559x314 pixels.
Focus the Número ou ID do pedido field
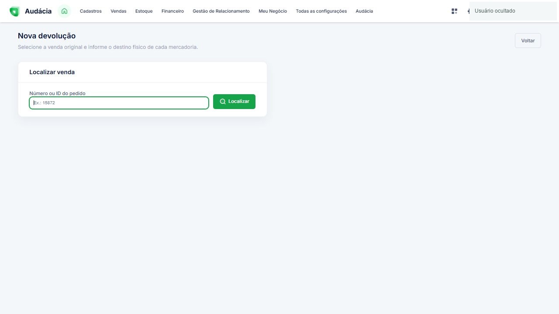[x=119, y=103]
